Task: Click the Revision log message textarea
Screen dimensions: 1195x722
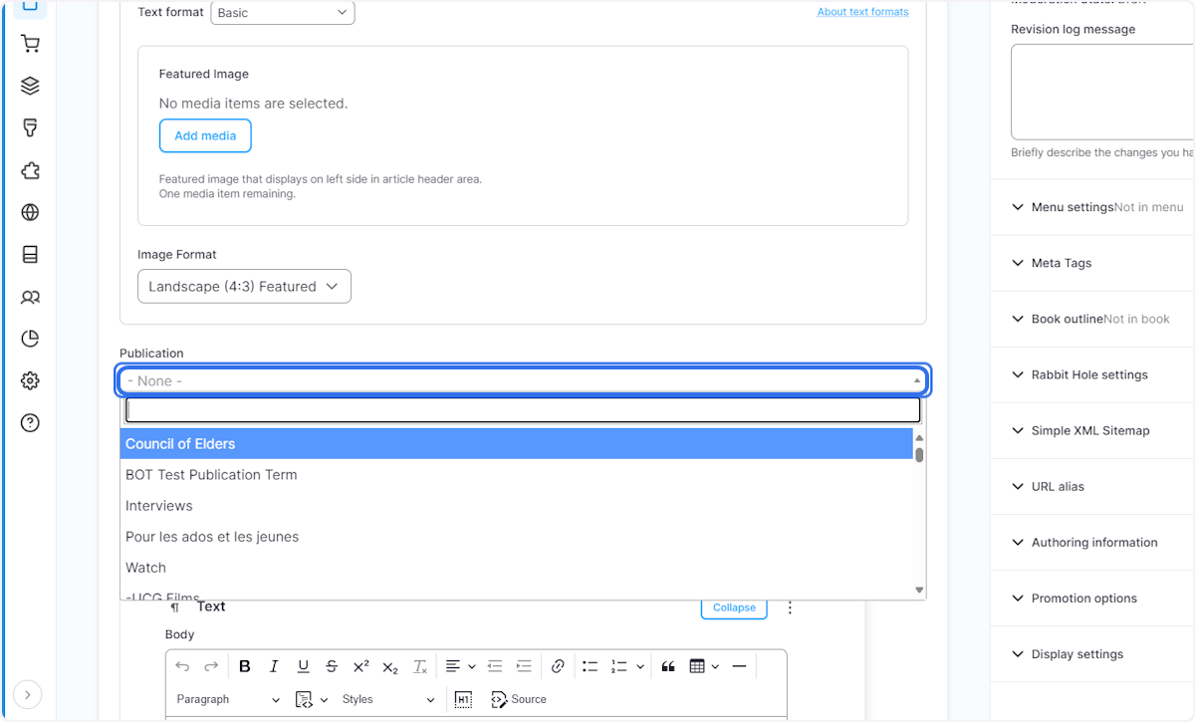Action: (1102, 92)
